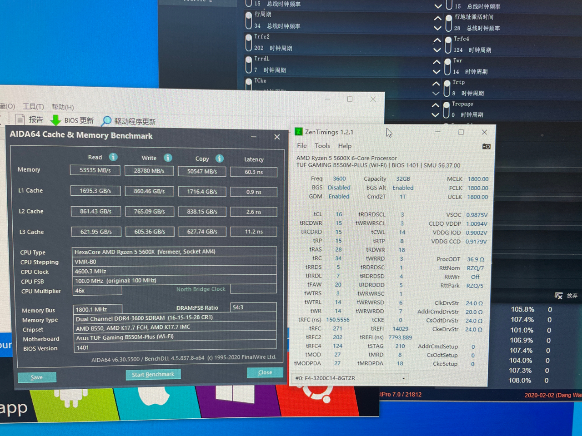
Task: Open the File menu in ZenTimings
Action: 302,145
